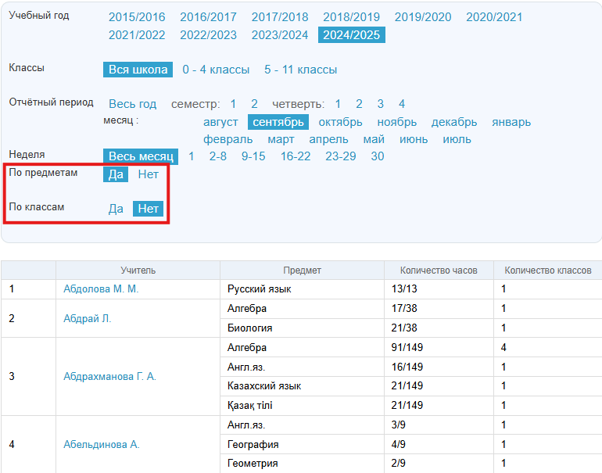This screenshot has height=473, width=602.
Task: Enable 'Да' for По предметам
Action: coord(116,174)
